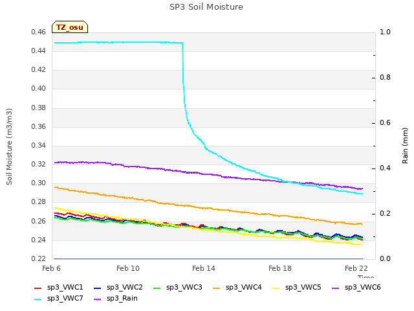Toggle sp3_VWC7 legend entry
414x311 pixels.
59,299
